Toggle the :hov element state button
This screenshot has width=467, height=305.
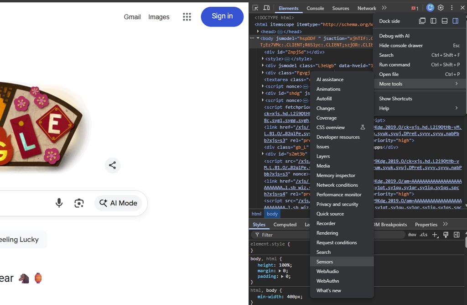(x=412, y=235)
